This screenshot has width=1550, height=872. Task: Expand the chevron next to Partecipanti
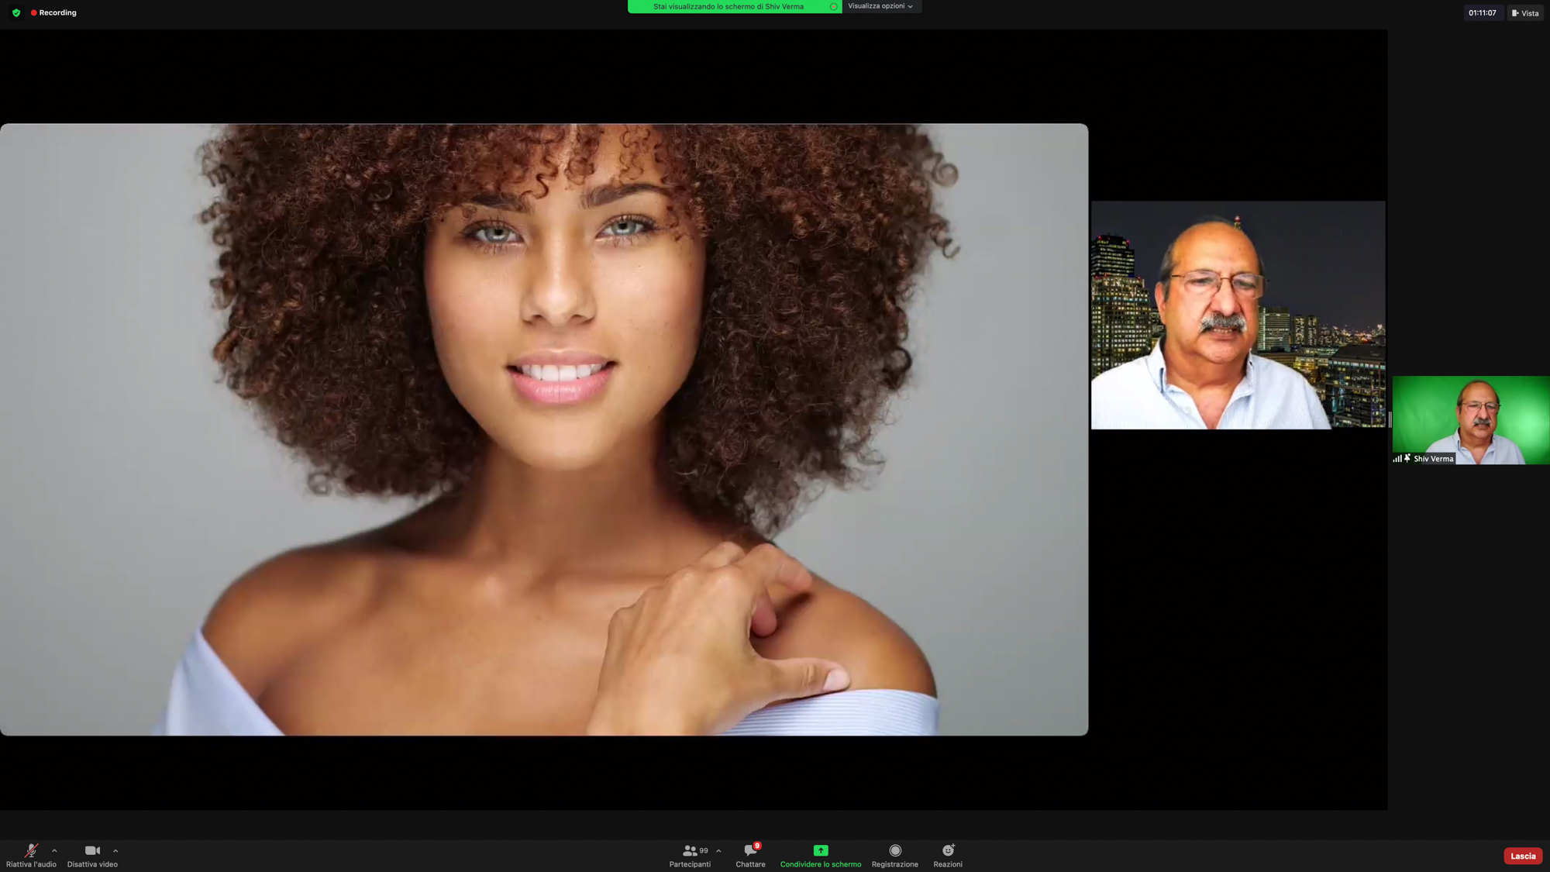click(718, 850)
